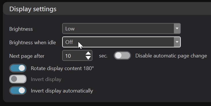The width and height of the screenshot is (211, 106).
Task: Click the sec. unit label
Action: coord(103,56)
